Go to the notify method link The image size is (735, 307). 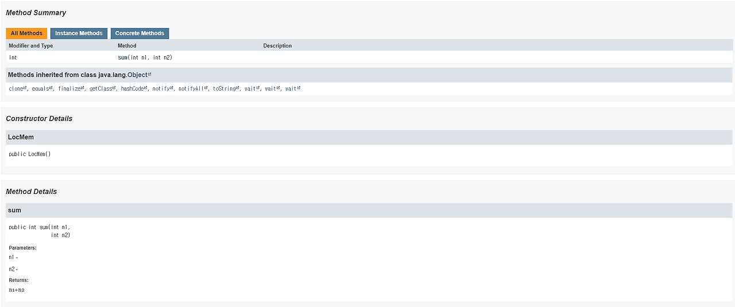pyautogui.click(x=161, y=88)
